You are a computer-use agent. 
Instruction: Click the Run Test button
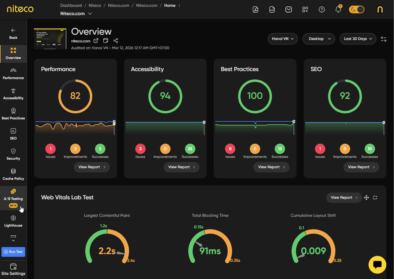[13, 252]
